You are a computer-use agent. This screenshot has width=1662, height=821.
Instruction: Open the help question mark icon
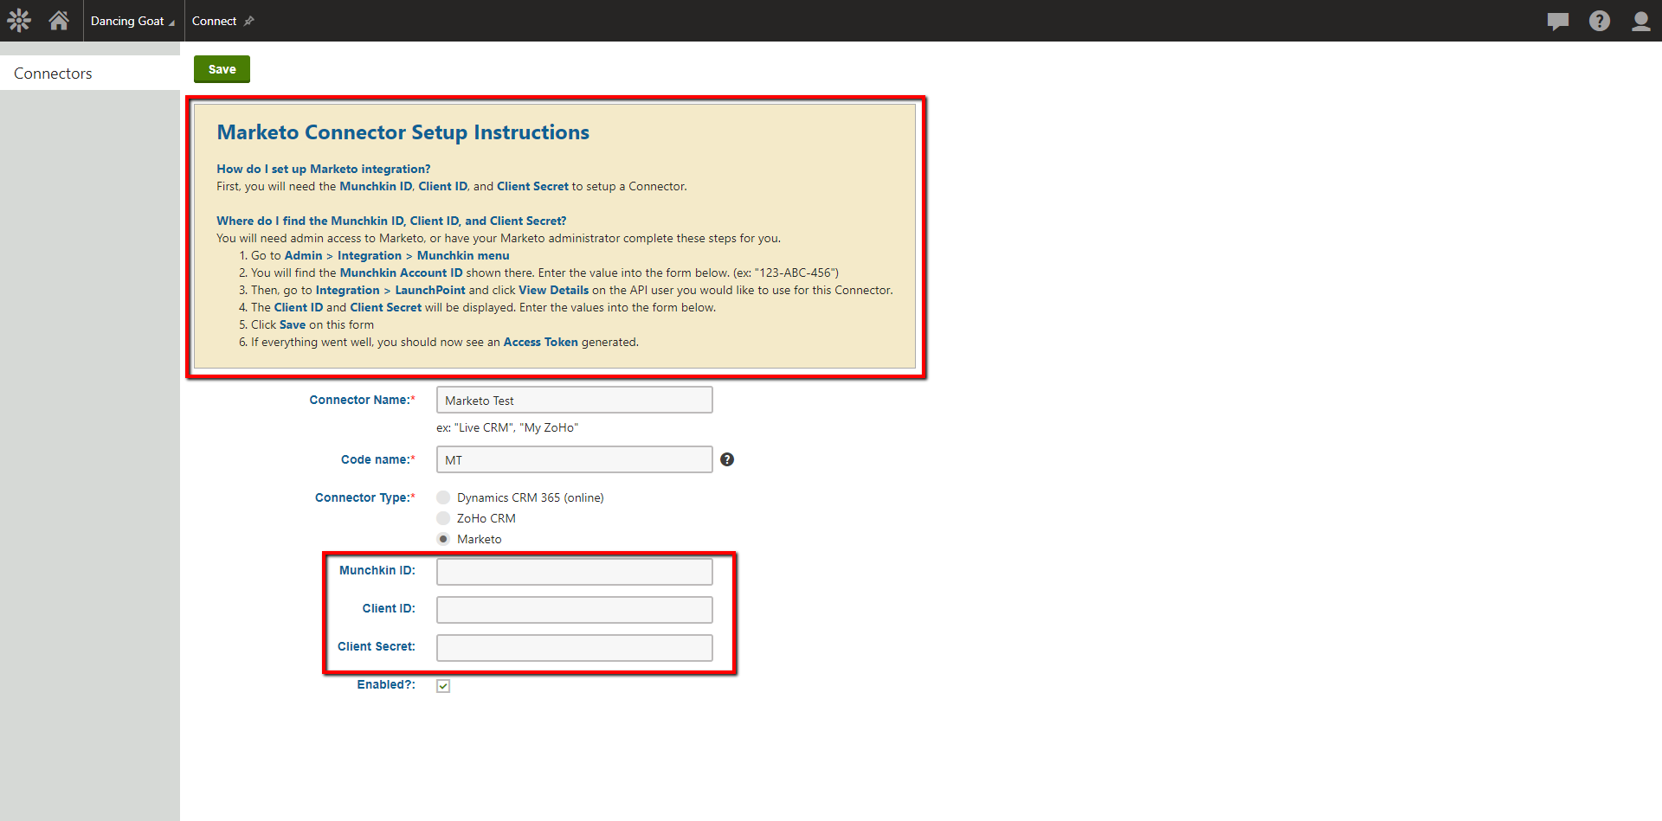[x=1600, y=21]
